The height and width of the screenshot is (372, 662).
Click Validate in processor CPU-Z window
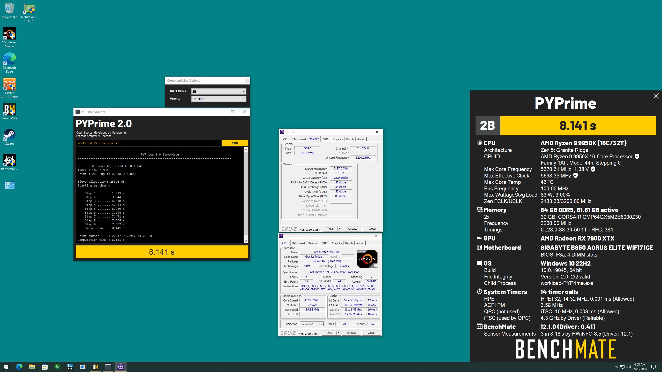click(x=351, y=333)
